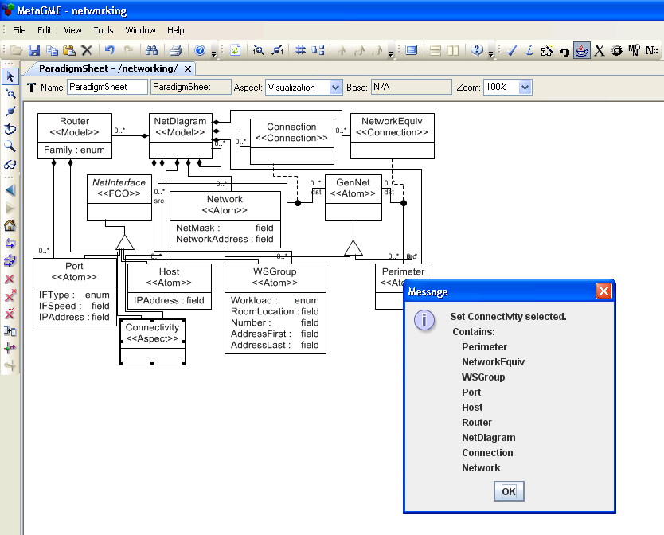Go to root with the Home icon
Image resolution: width=664 pixels, height=535 pixels.
click(10, 225)
